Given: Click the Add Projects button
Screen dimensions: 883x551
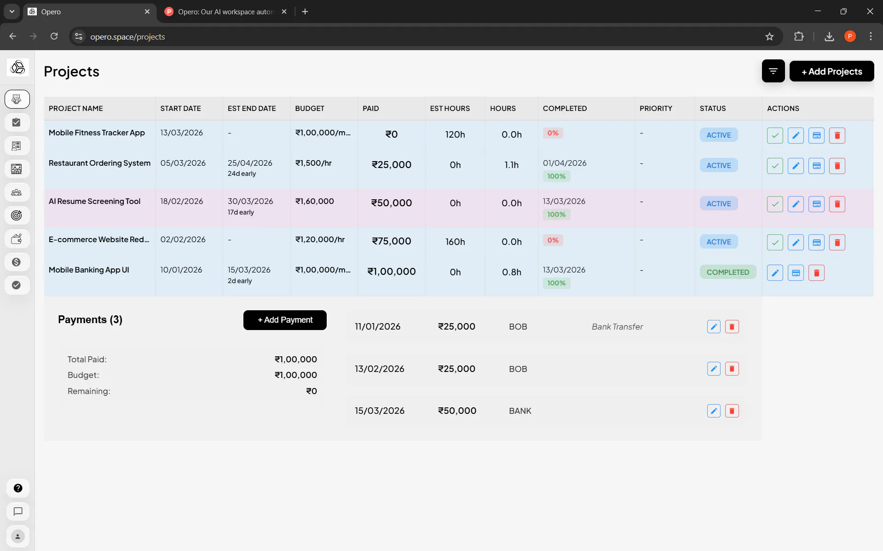Looking at the screenshot, I should 831,71.
